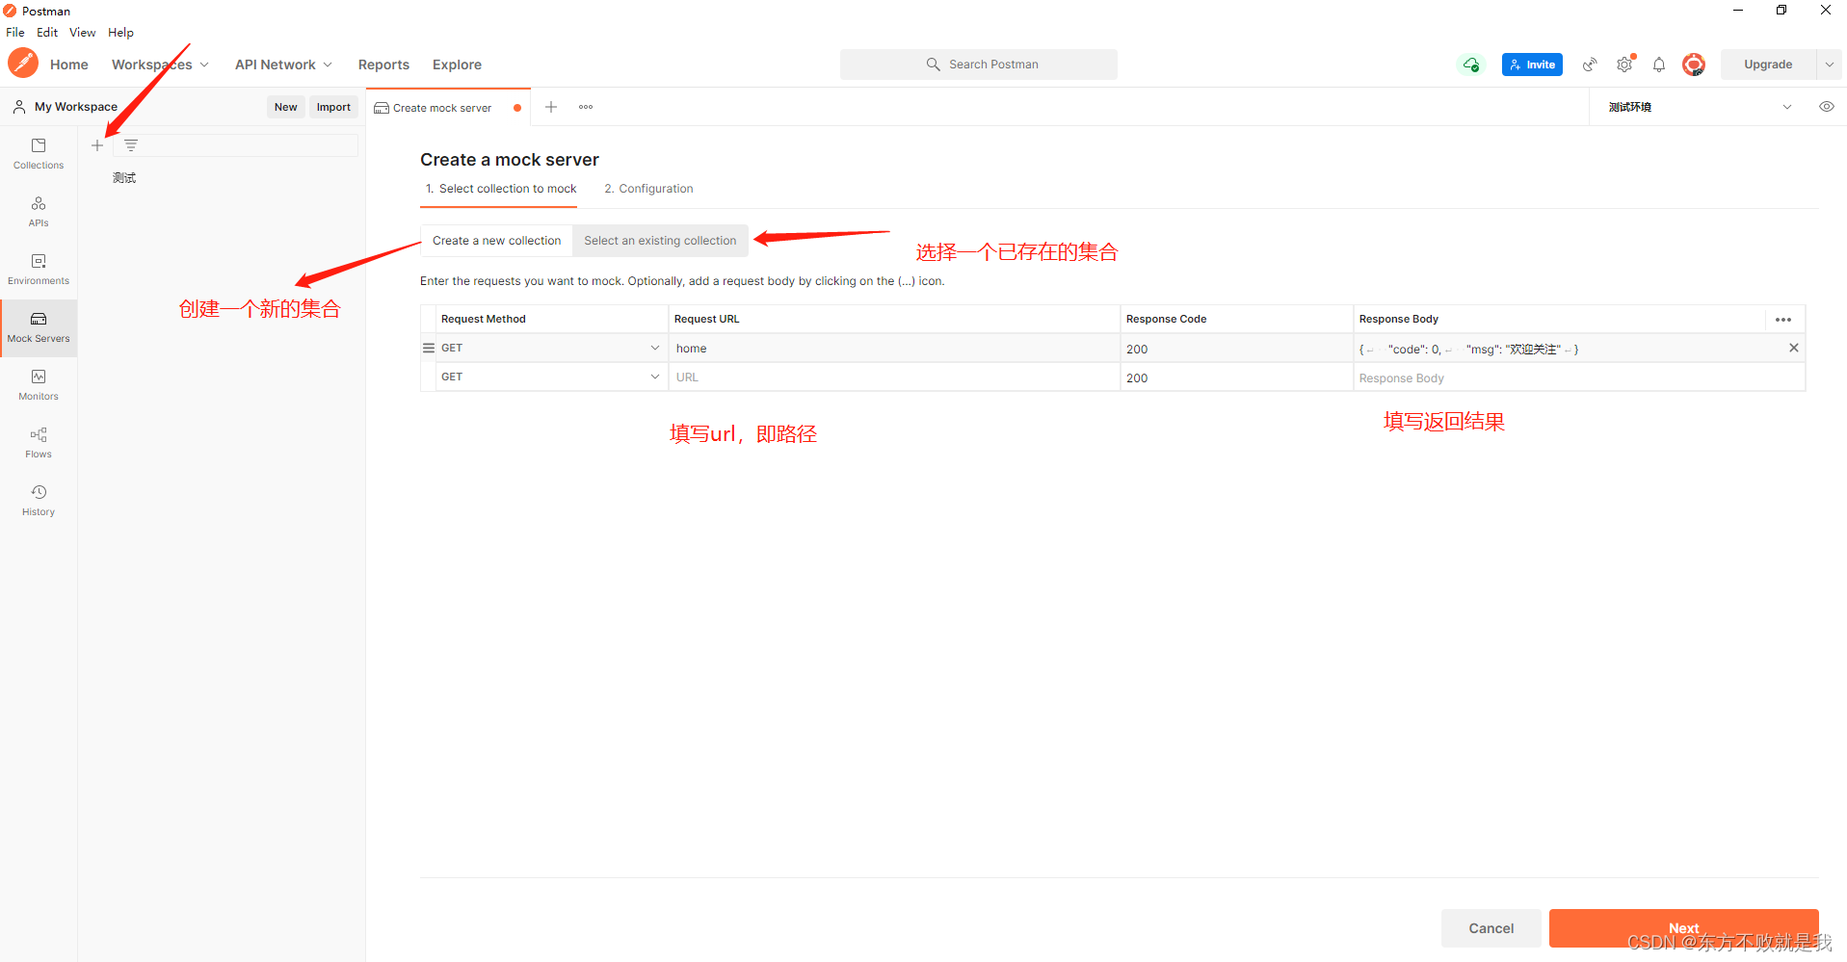
Task: Select the Mock Servers panel
Action: tap(38, 326)
